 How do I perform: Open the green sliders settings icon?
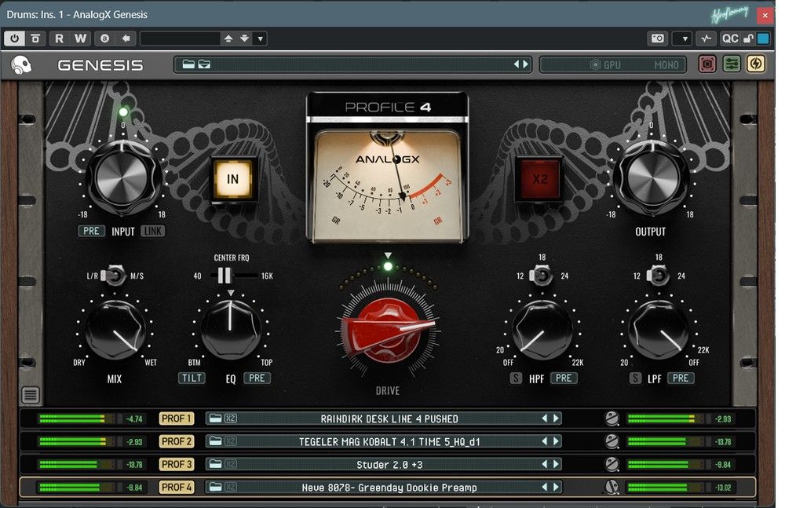point(732,64)
